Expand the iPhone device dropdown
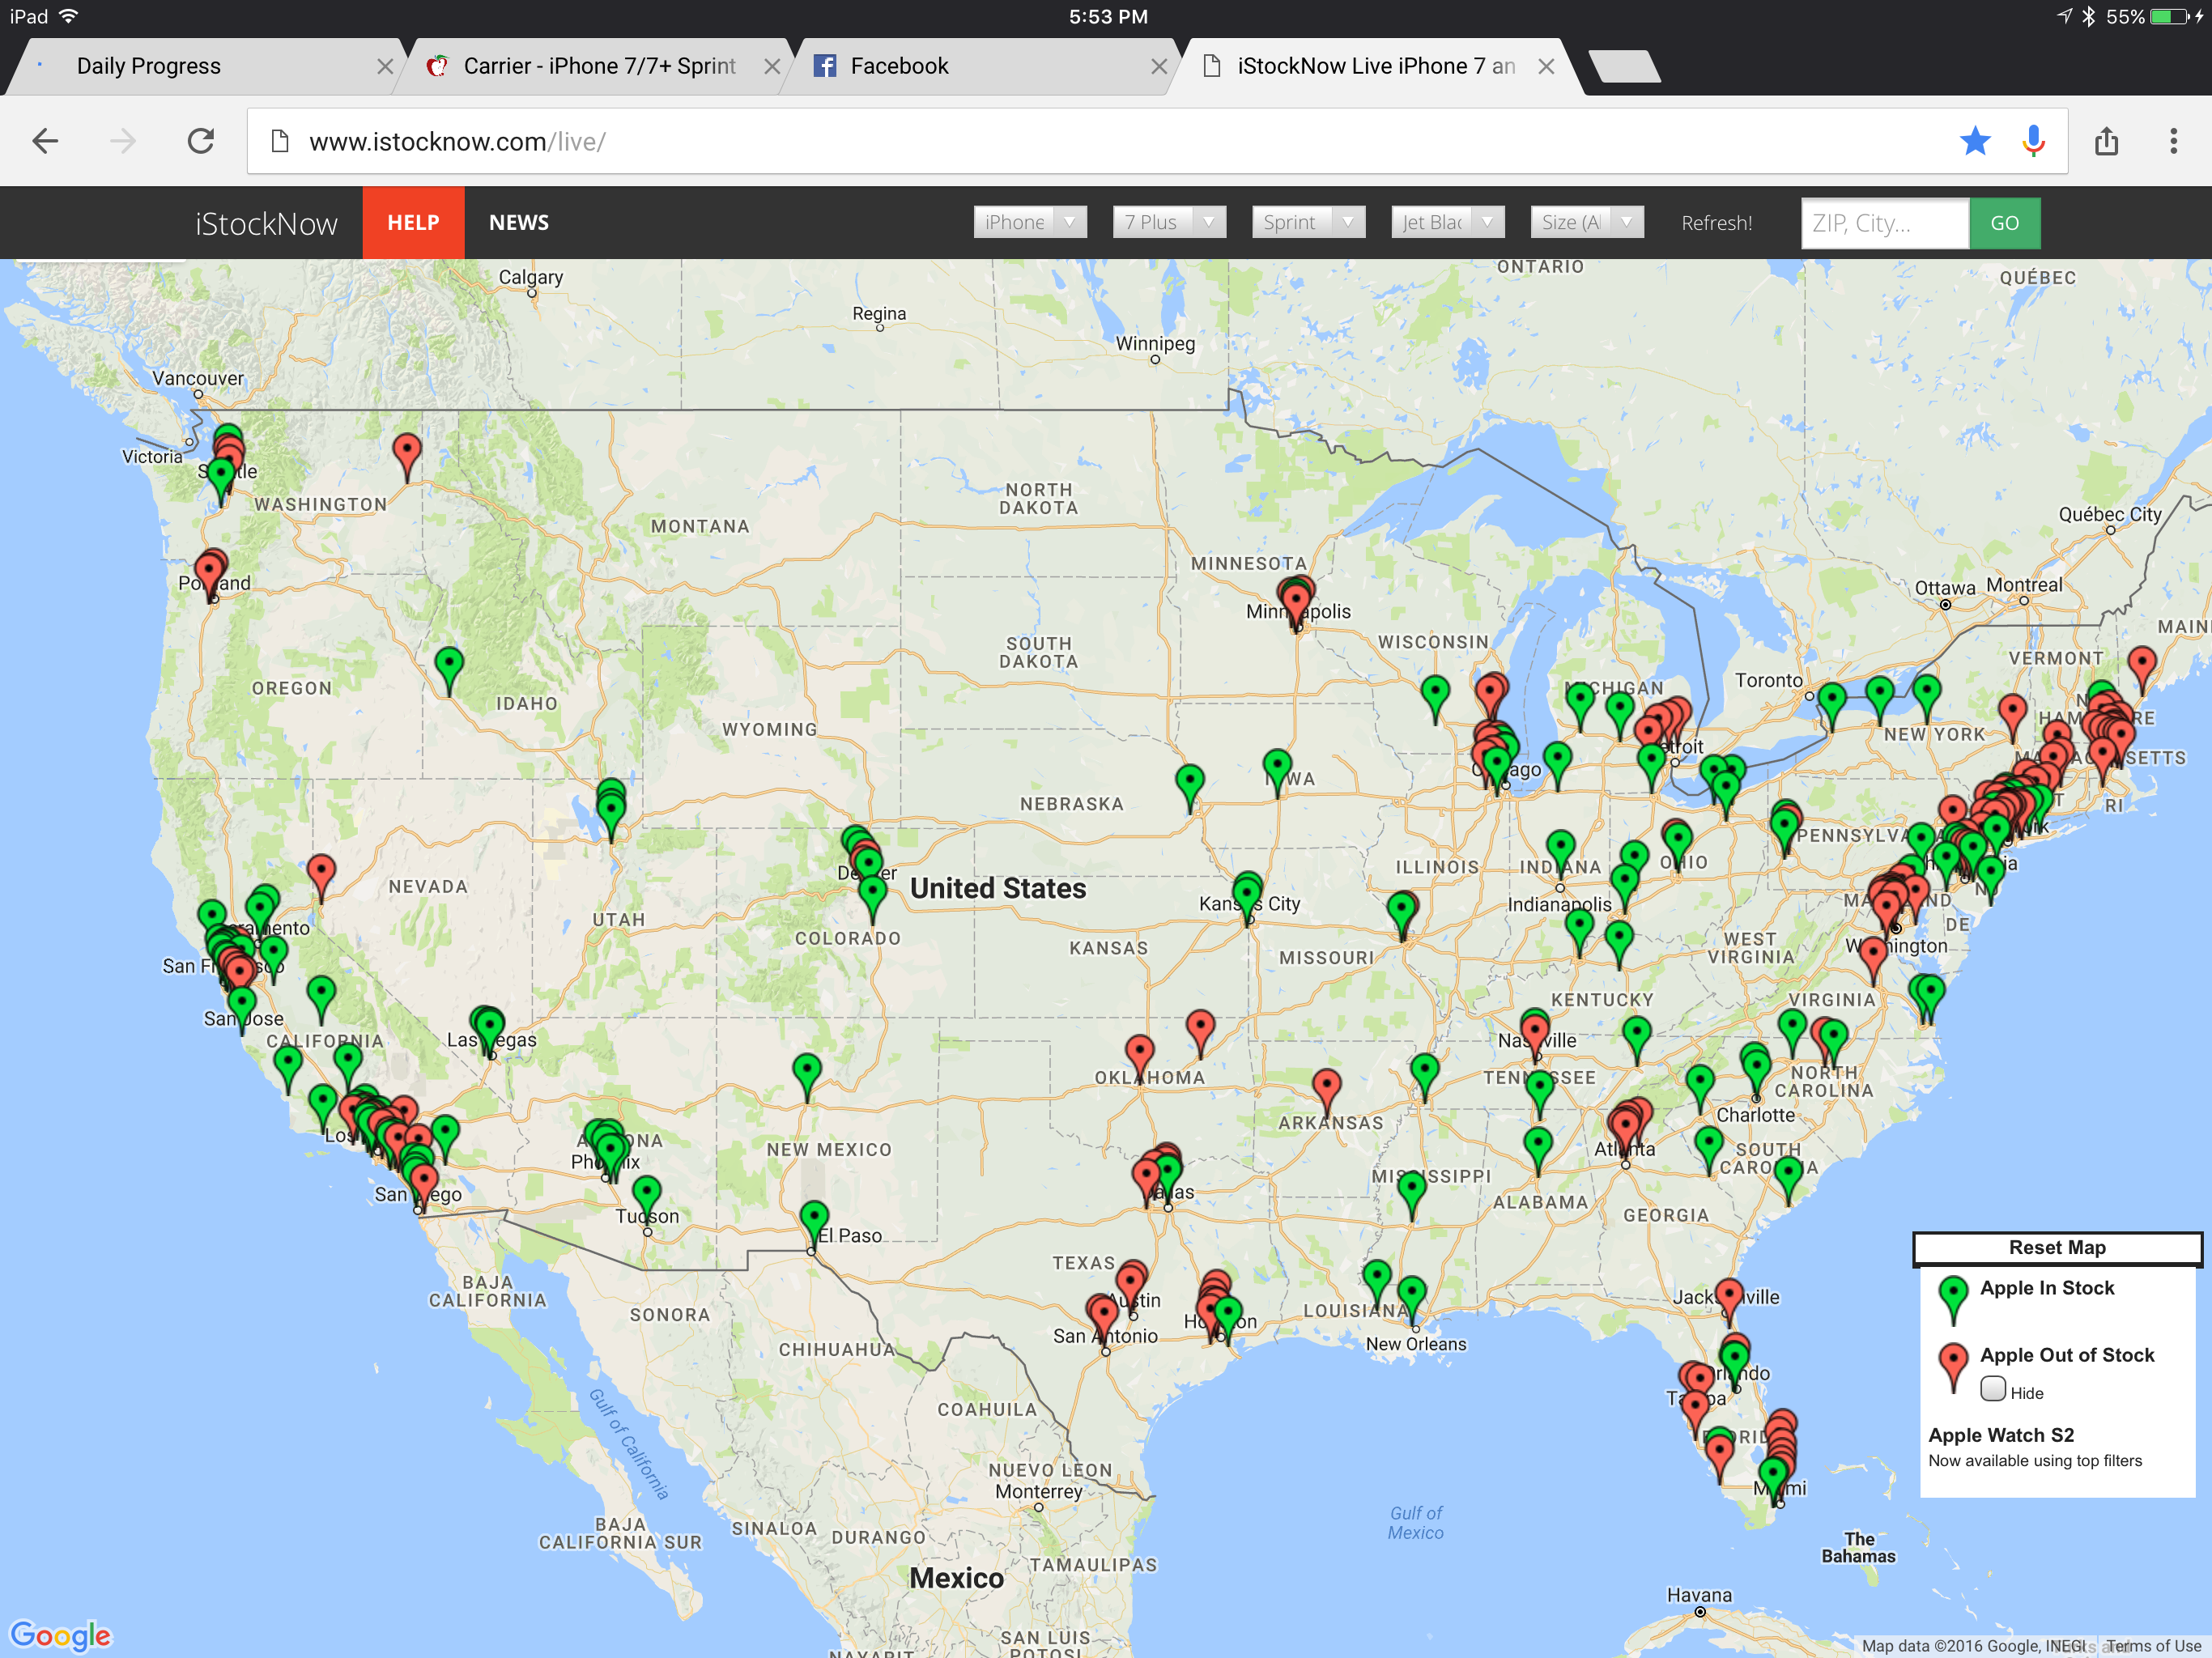Screen dimensions: 2212x1658 [1030, 222]
